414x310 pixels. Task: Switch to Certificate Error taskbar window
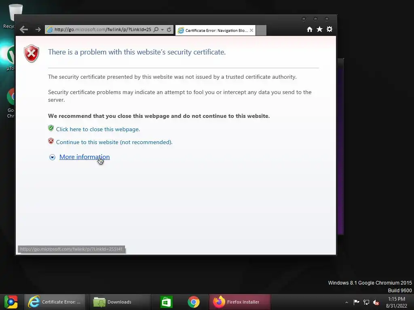[55, 302]
